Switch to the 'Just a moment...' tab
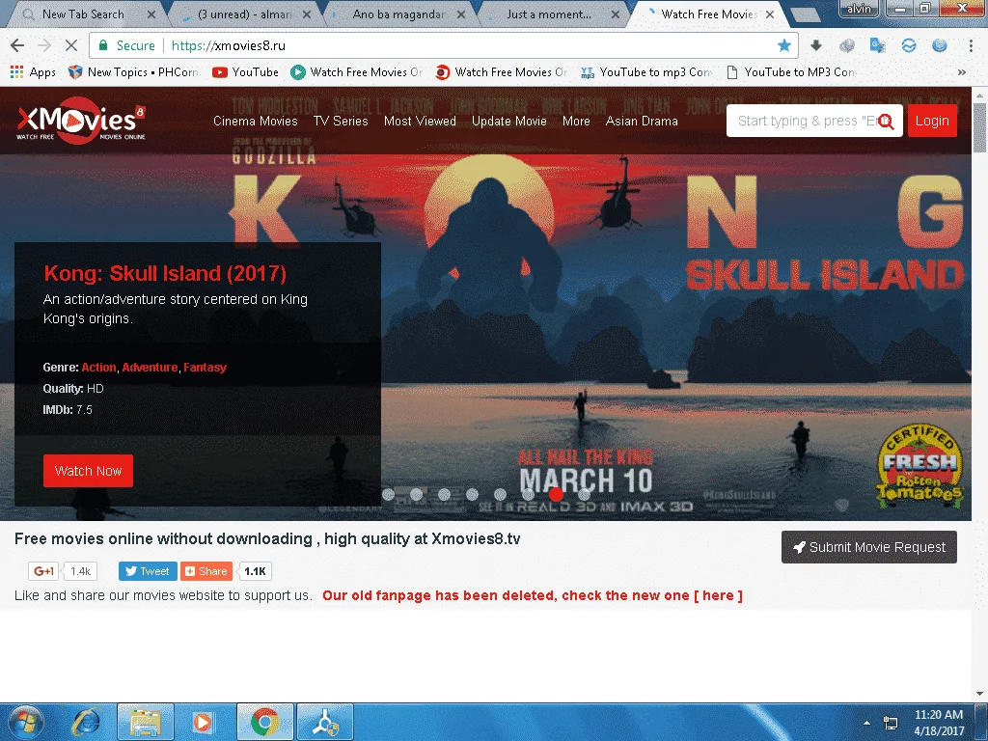This screenshot has width=988, height=741. click(x=548, y=14)
